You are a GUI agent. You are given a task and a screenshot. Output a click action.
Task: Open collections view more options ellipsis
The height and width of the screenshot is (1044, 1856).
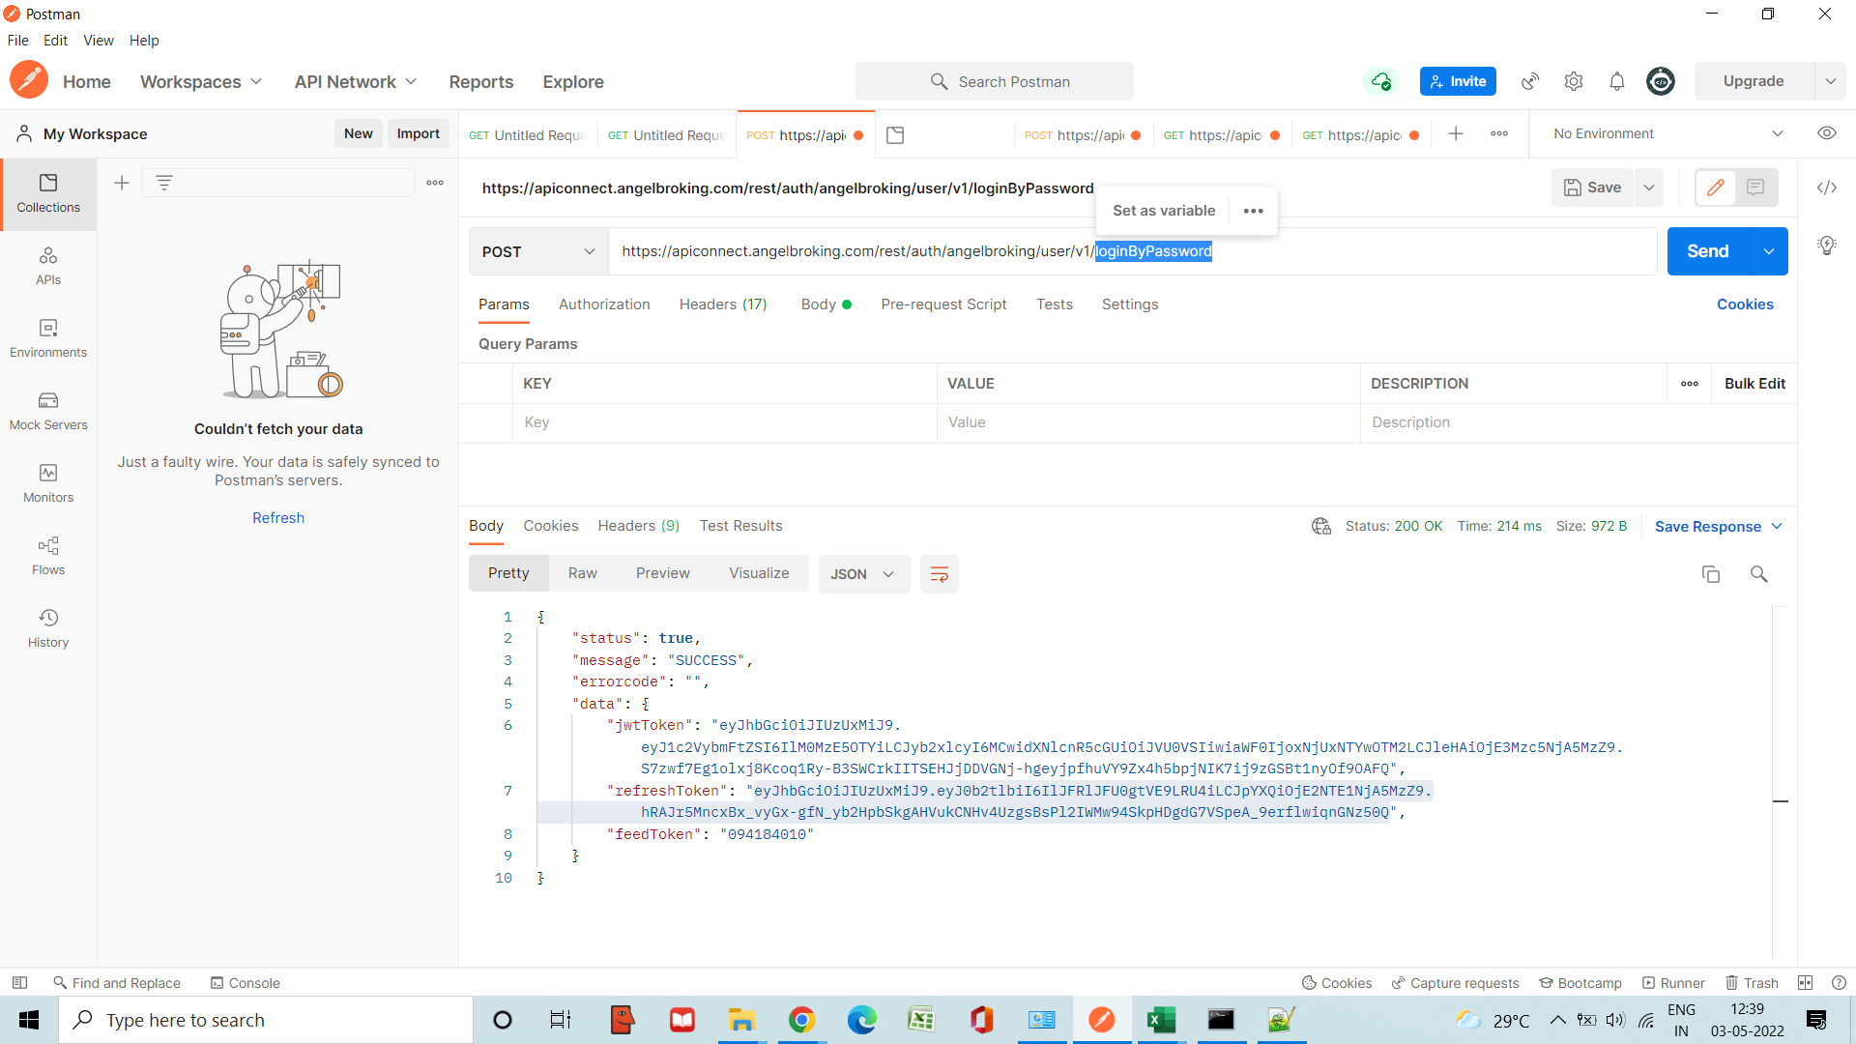[435, 183]
